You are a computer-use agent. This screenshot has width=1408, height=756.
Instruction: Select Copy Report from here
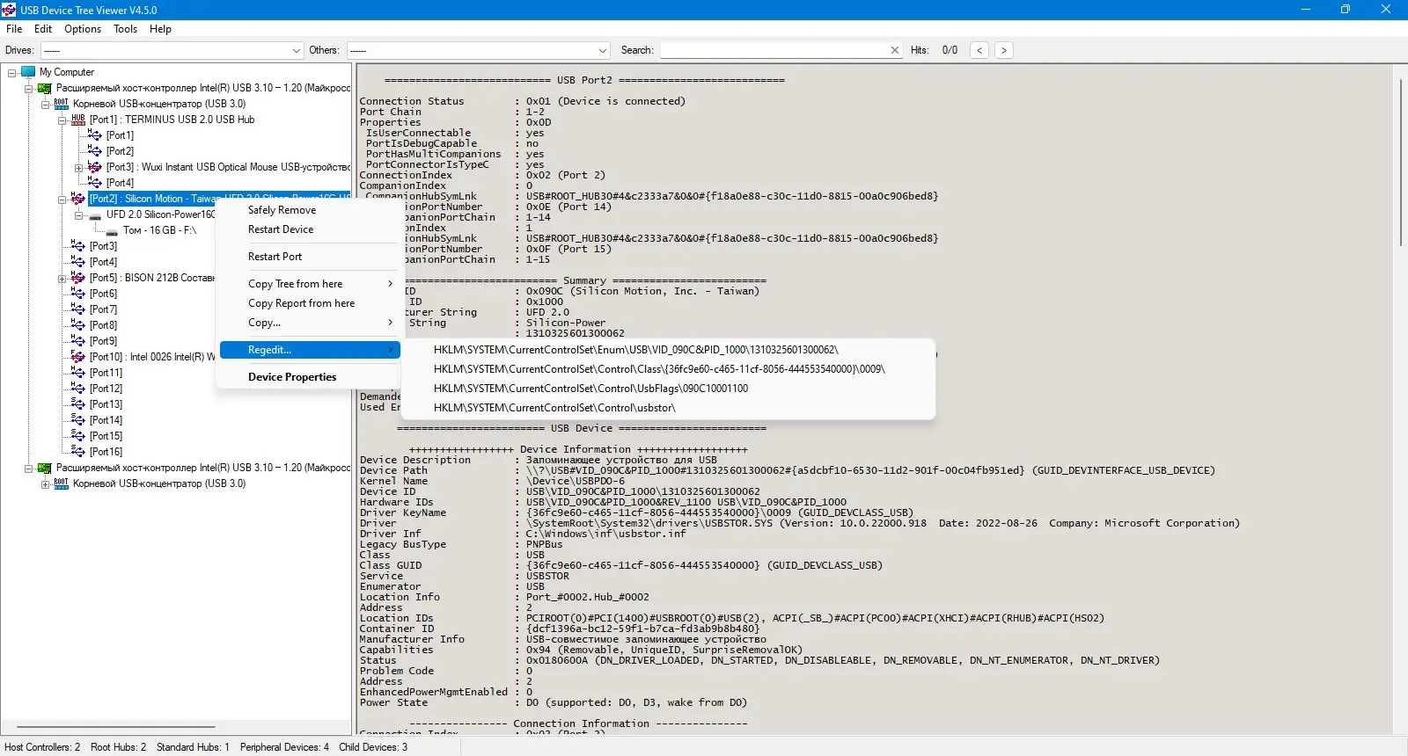tap(308, 303)
